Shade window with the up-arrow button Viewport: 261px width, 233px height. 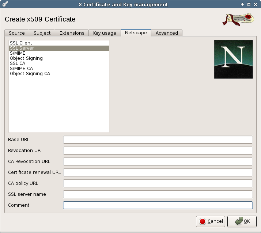click(242, 4)
